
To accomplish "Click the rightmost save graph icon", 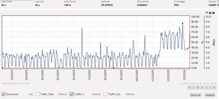I will (x=213, y=13).
